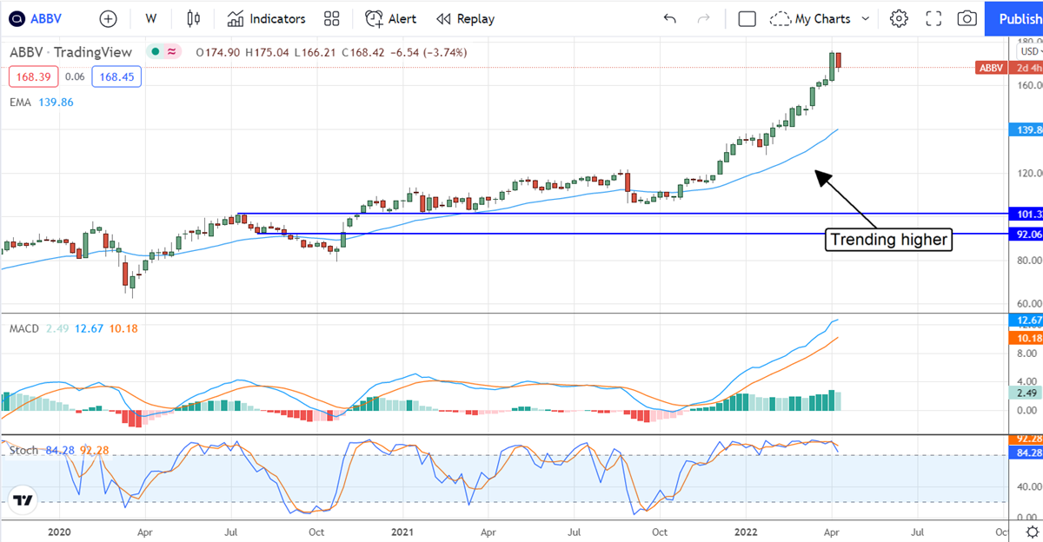Create a new price Alert

pos(390,18)
